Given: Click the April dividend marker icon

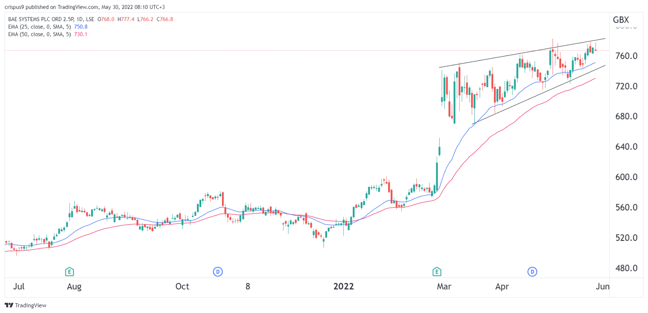Looking at the screenshot, I should click(532, 272).
